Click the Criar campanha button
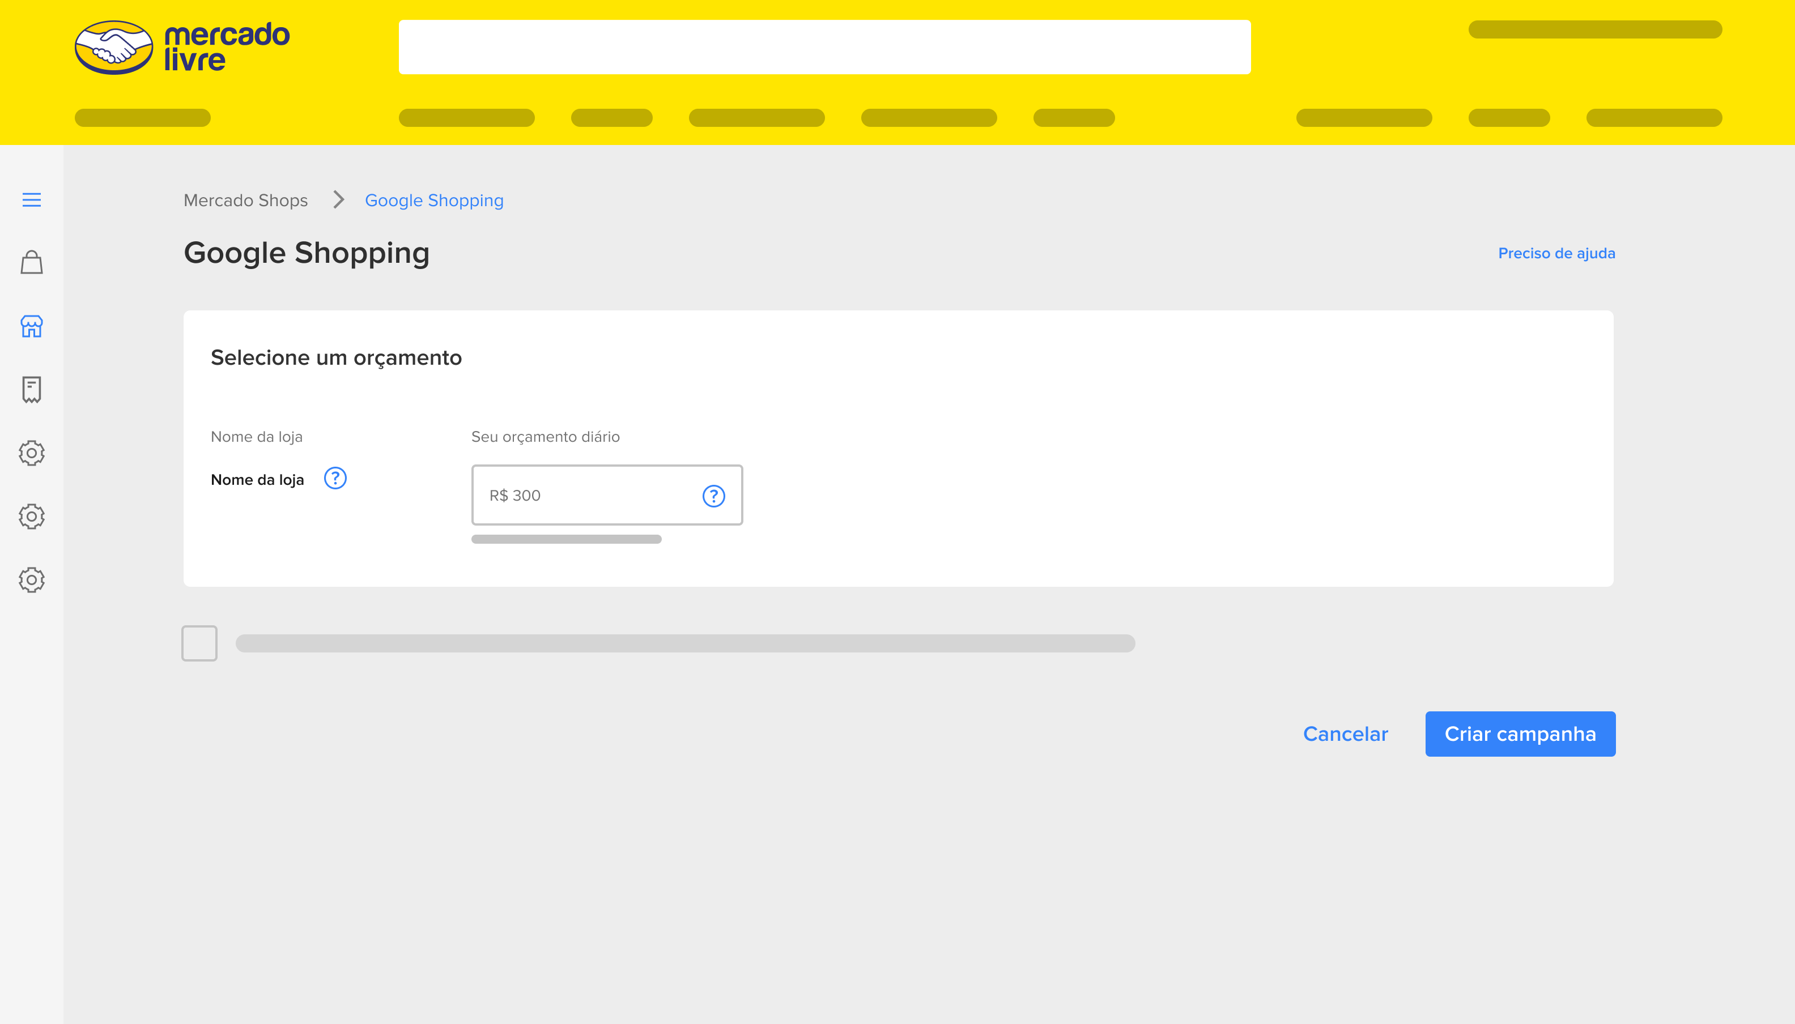Screen dimensions: 1795x1024 (1521, 733)
